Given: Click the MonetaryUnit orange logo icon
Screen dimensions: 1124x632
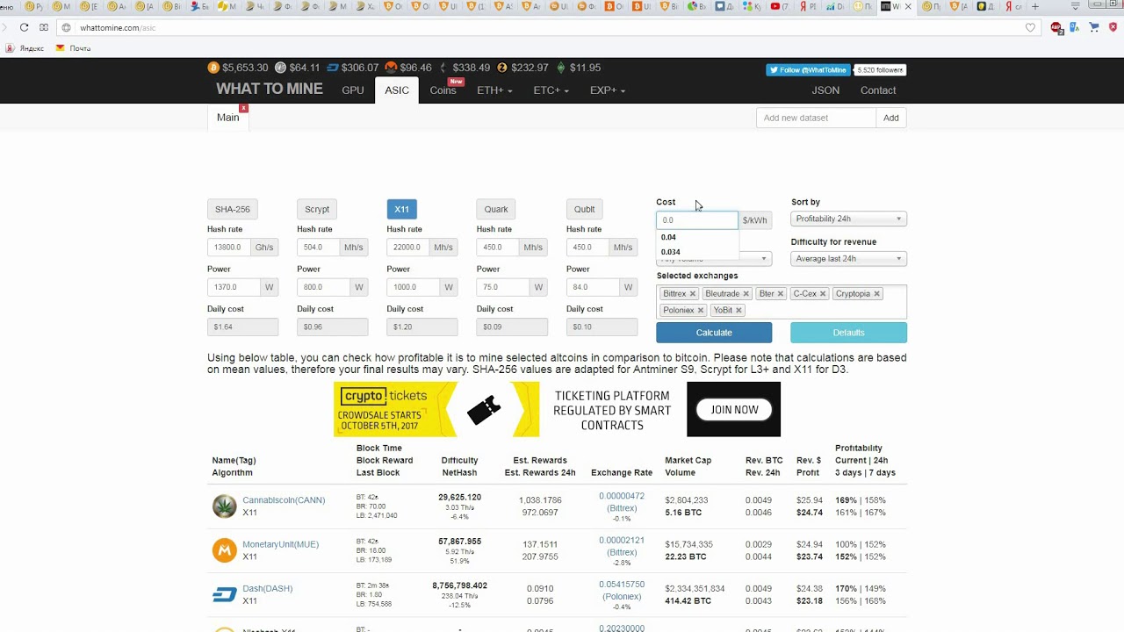Looking at the screenshot, I should (x=225, y=550).
